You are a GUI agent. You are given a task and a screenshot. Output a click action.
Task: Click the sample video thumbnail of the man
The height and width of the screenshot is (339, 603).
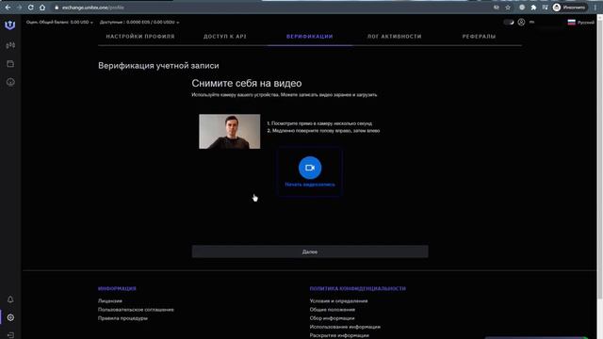(x=230, y=132)
